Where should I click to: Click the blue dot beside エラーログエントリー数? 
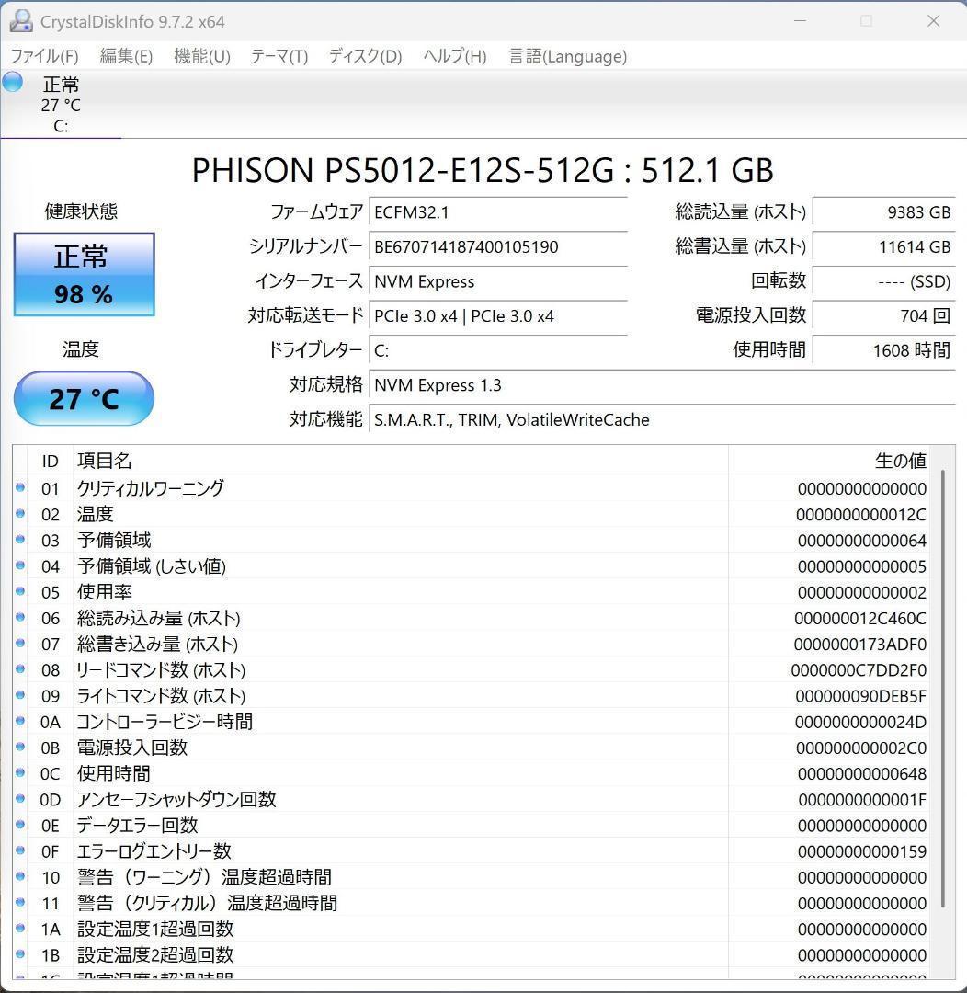(x=20, y=851)
